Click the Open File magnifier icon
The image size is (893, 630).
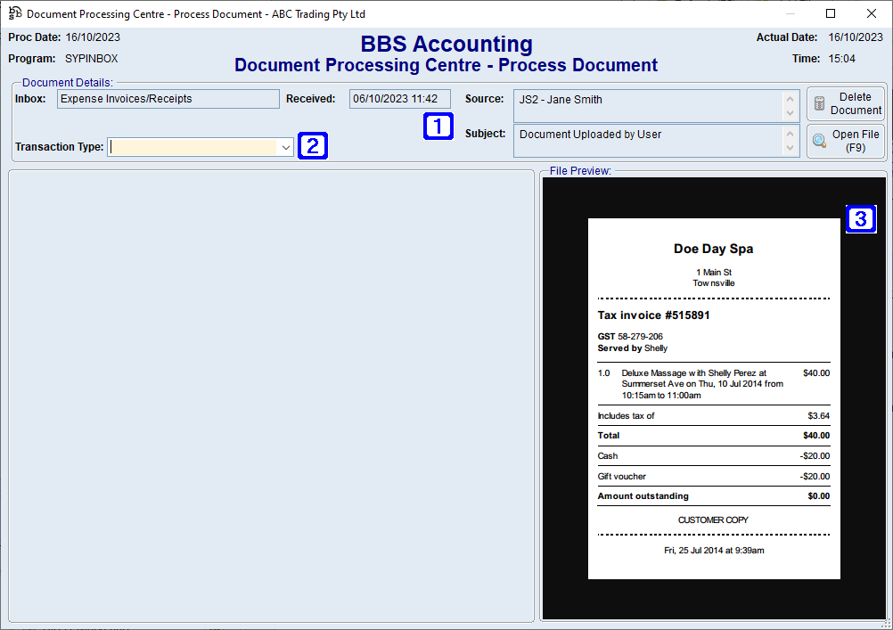(819, 141)
